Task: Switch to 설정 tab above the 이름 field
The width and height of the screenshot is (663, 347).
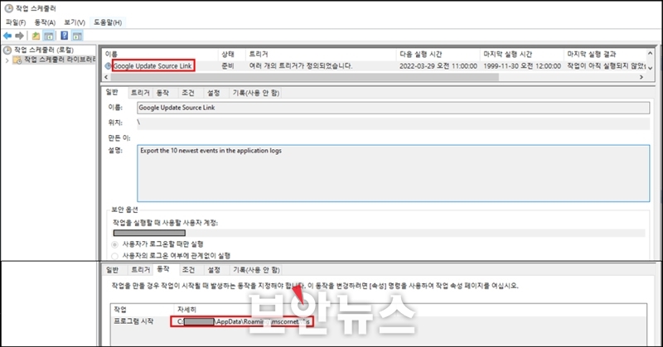Action: [214, 93]
